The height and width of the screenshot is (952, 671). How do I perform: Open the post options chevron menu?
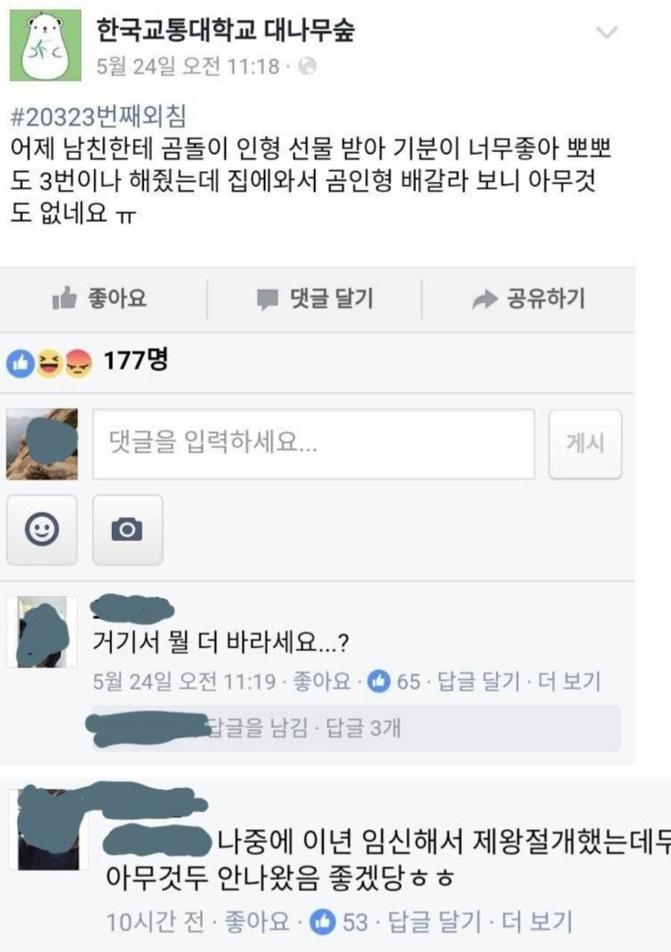point(608,33)
